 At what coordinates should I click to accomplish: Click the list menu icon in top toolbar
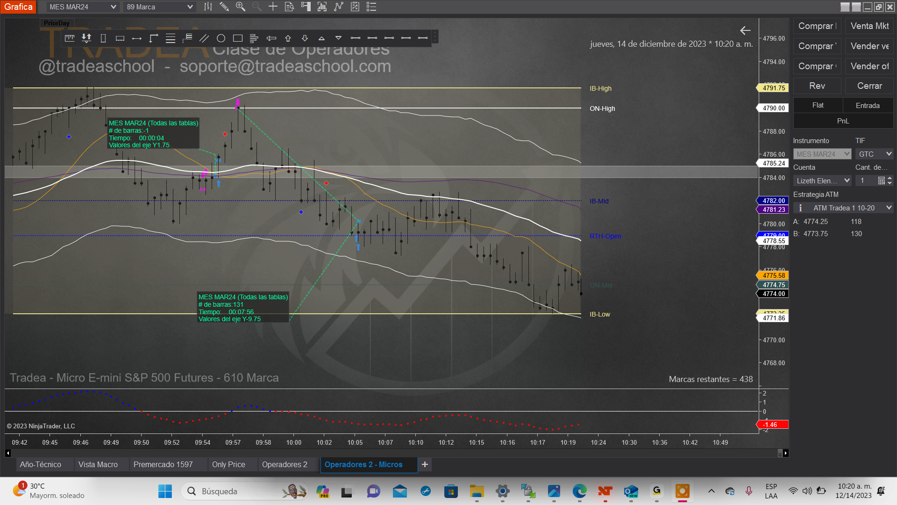click(371, 7)
